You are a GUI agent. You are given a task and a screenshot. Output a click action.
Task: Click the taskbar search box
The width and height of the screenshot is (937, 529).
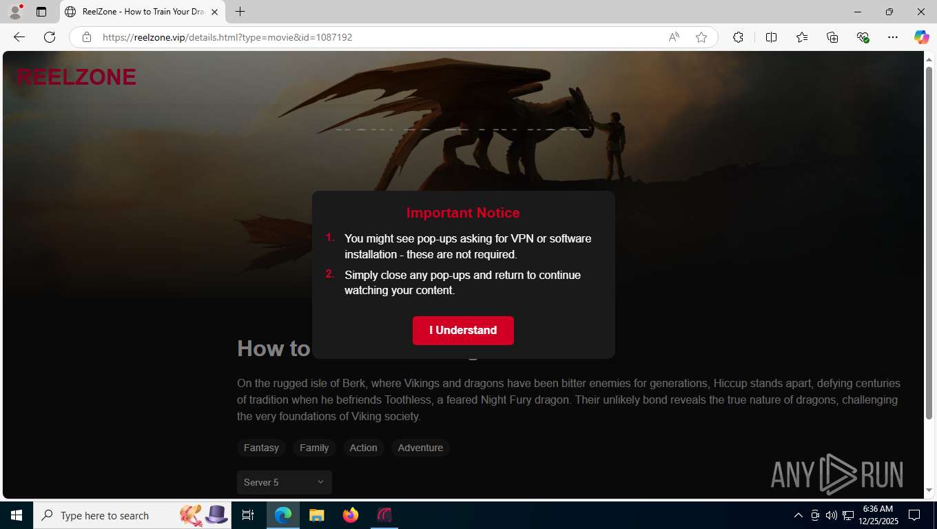[x=132, y=515]
